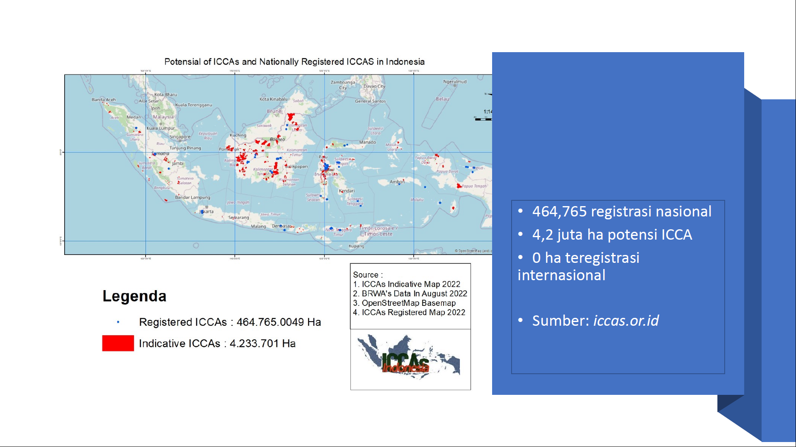Click the Kuala Lumpur label on map
Image resolution: width=796 pixels, height=447 pixels.
160,128
